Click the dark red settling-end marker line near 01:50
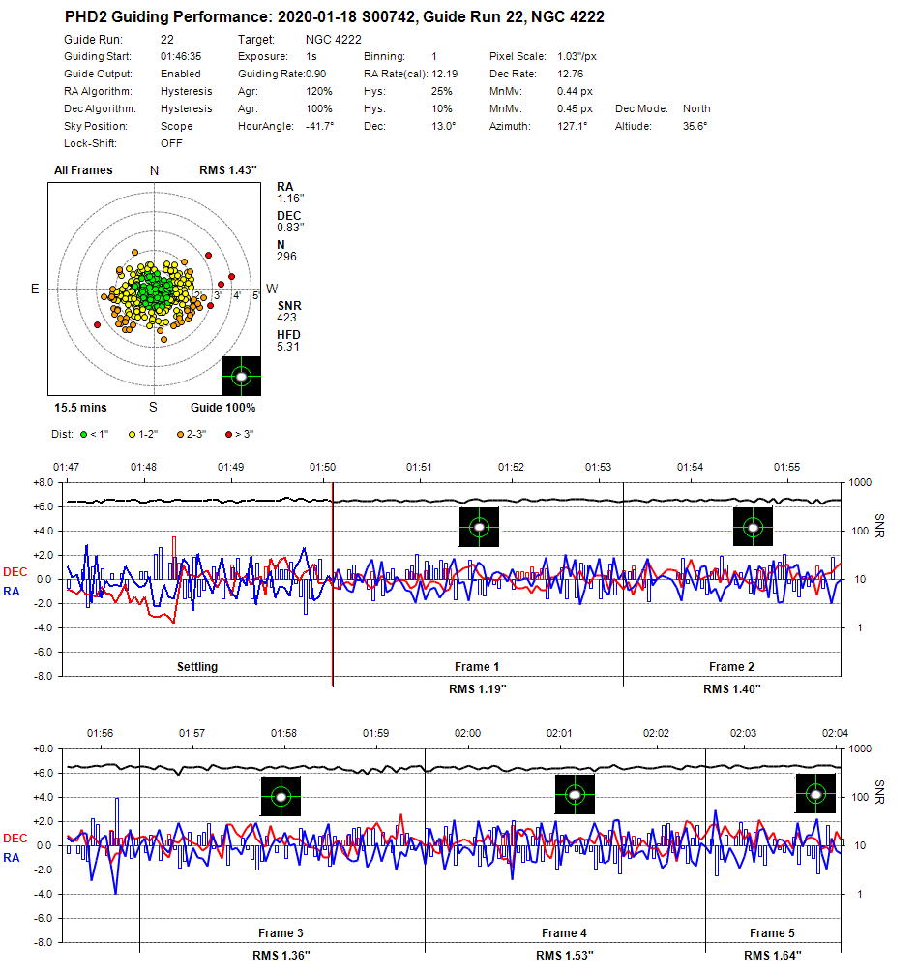The image size is (917, 977). [333, 584]
